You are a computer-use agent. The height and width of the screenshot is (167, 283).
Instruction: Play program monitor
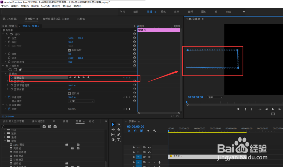coord(273,109)
